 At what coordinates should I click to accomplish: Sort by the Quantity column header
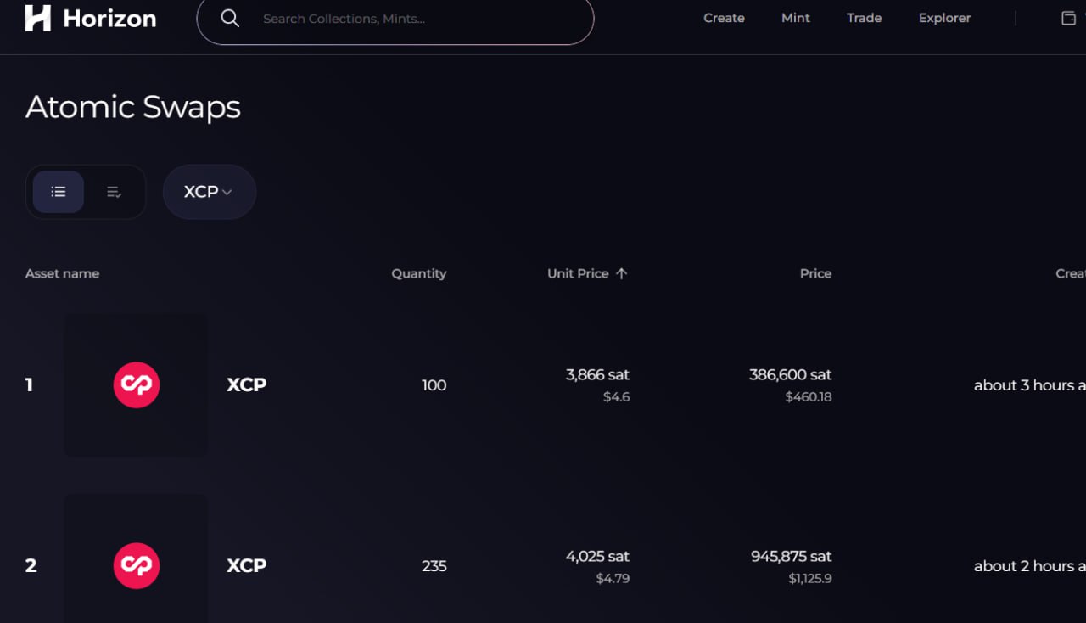pos(418,273)
